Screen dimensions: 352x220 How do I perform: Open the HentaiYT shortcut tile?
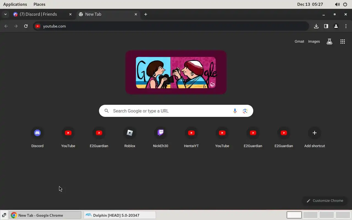click(x=191, y=137)
